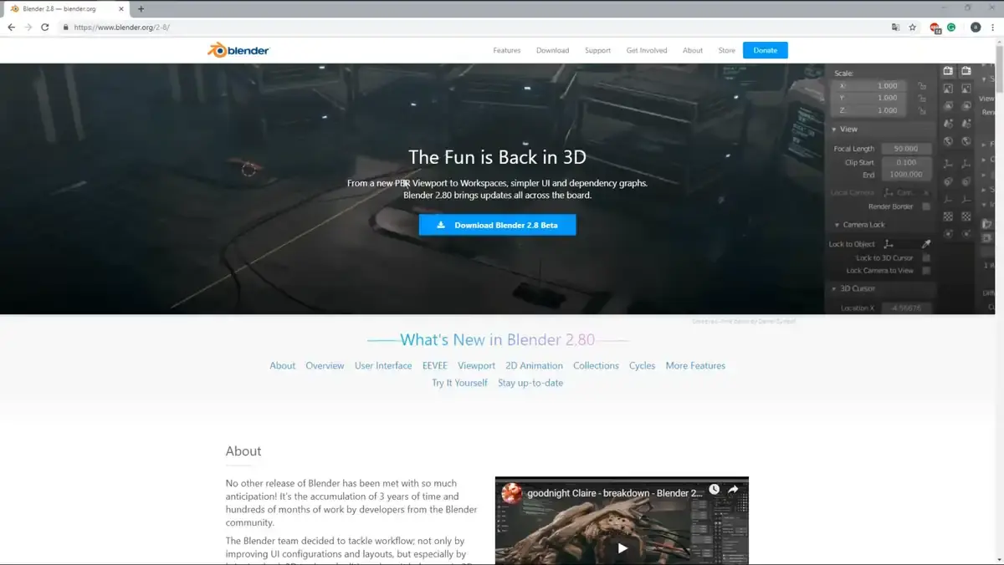Jump to the Overview section link
This screenshot has height=565, width=1004.
click(x=325, y=365)
